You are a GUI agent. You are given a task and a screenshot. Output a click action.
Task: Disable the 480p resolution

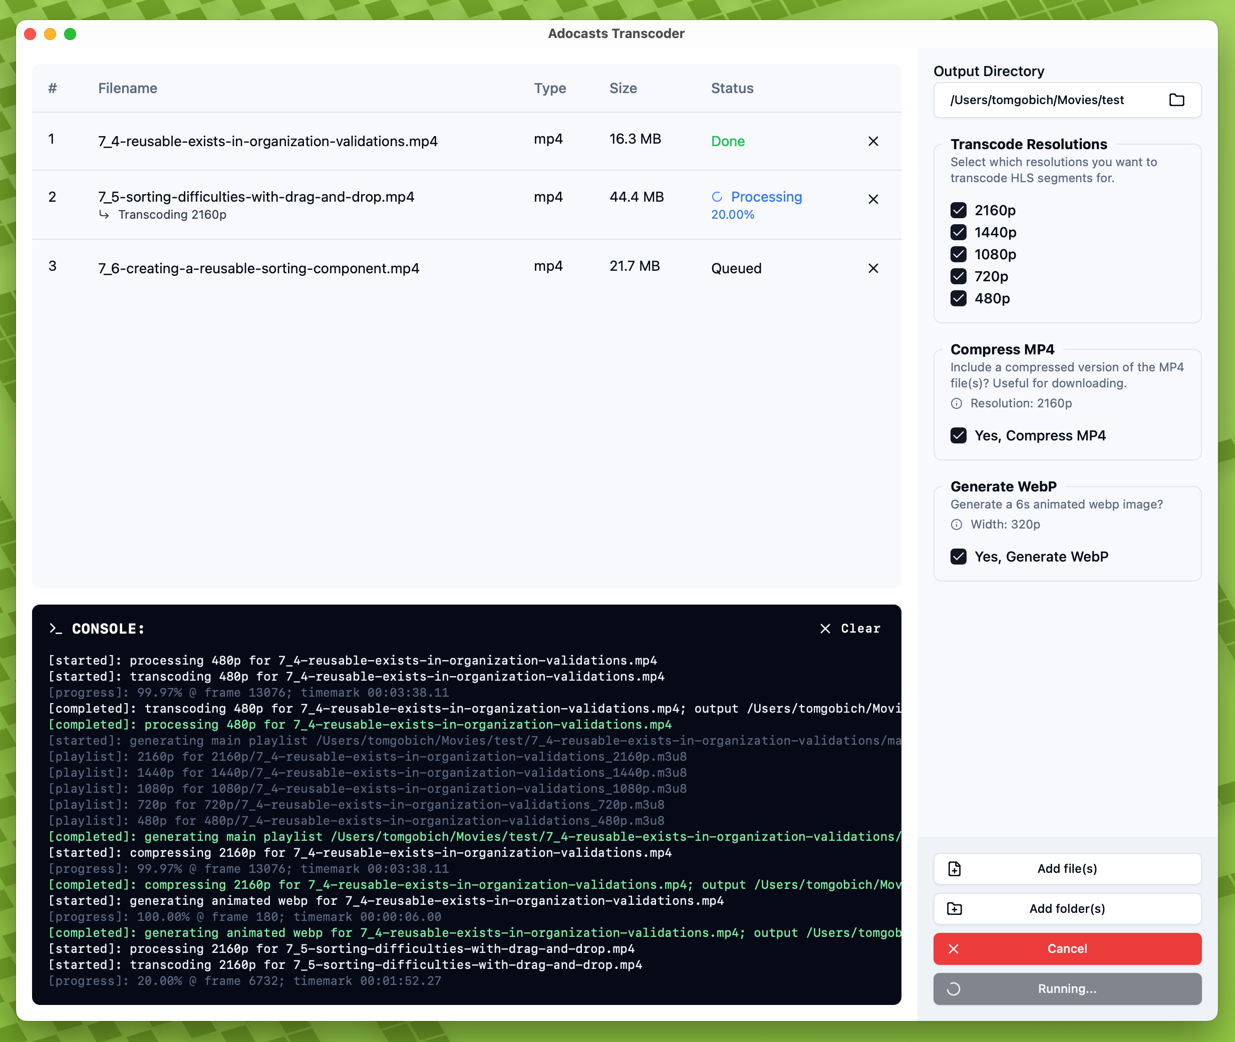point(959,298)
